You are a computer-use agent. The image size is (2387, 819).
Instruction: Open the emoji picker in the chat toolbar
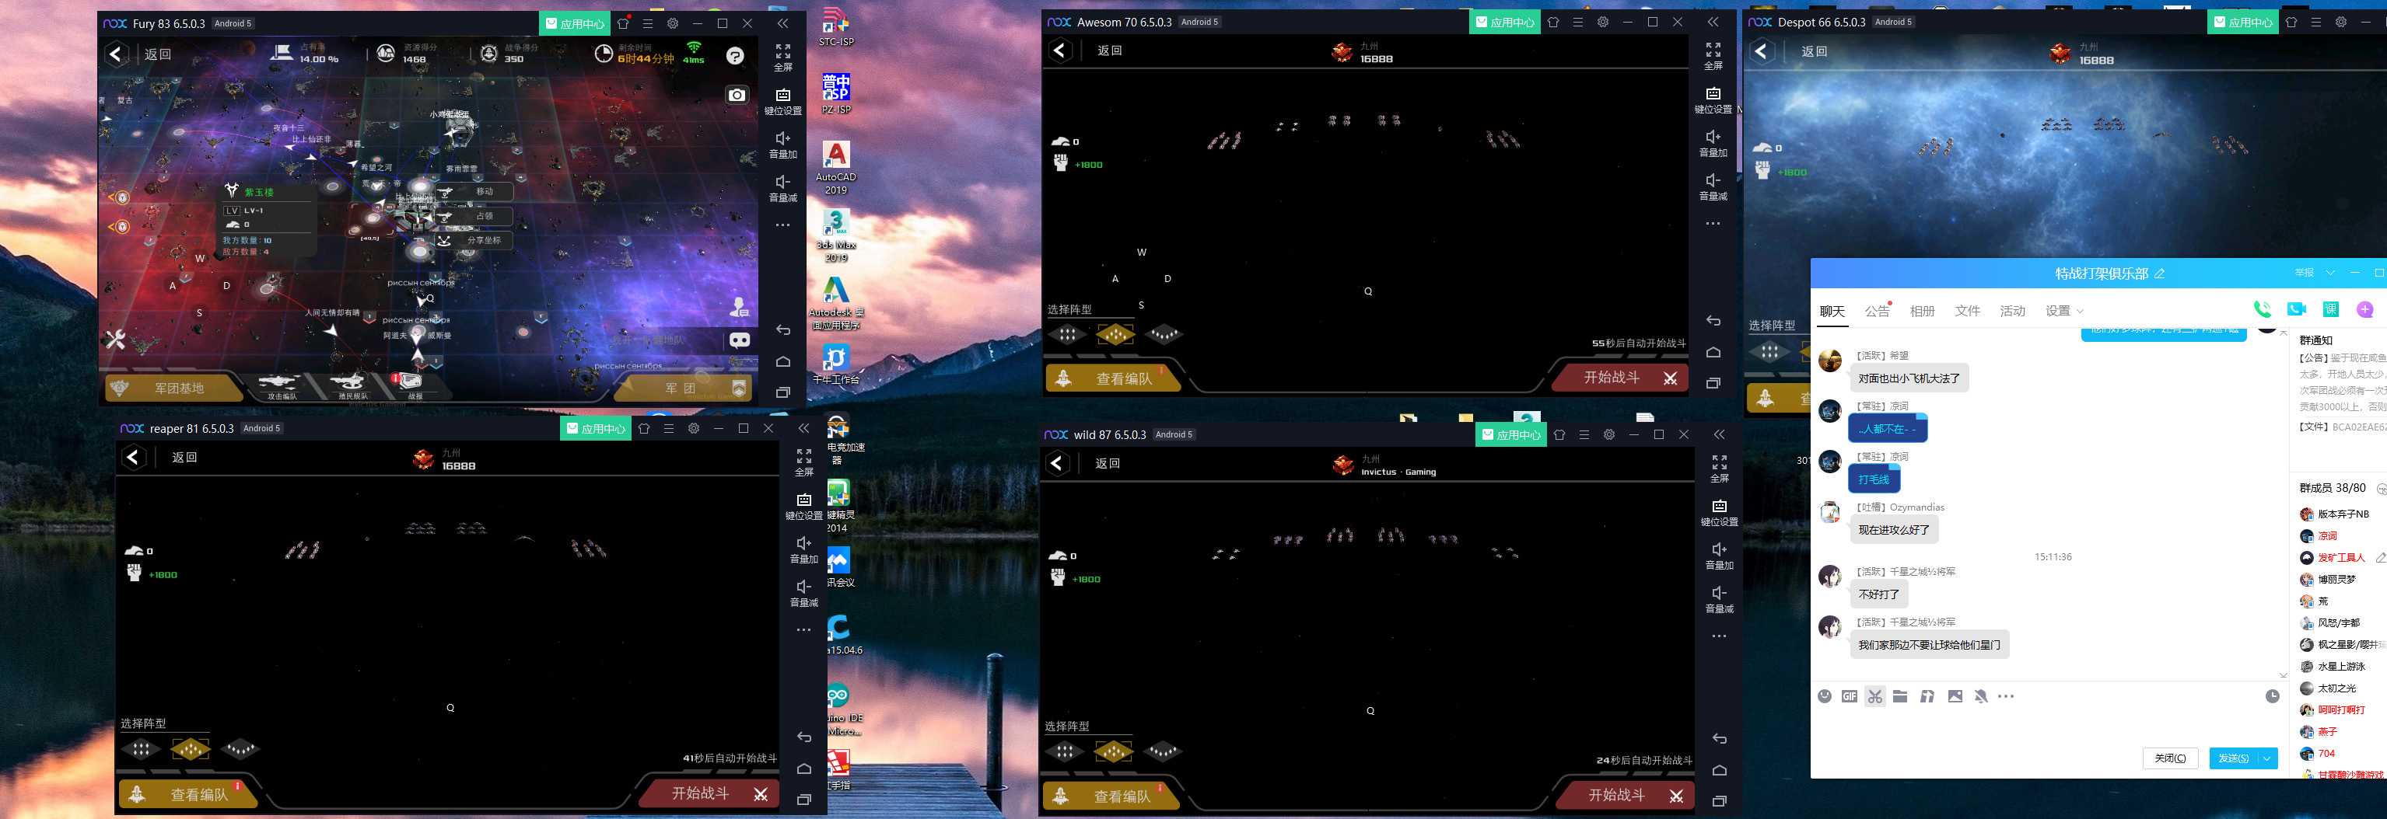[x=1824, y=696]
